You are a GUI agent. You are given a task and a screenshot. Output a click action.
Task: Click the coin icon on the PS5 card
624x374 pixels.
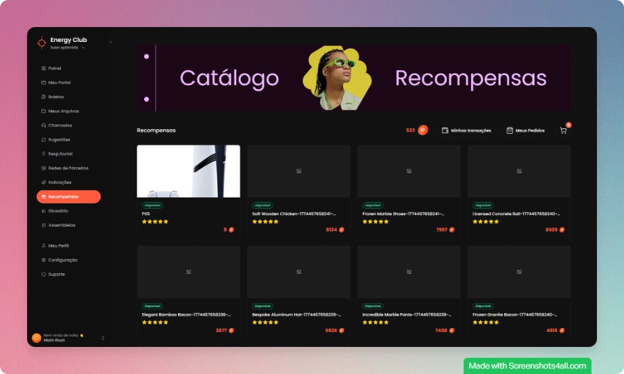click(231, 230)
